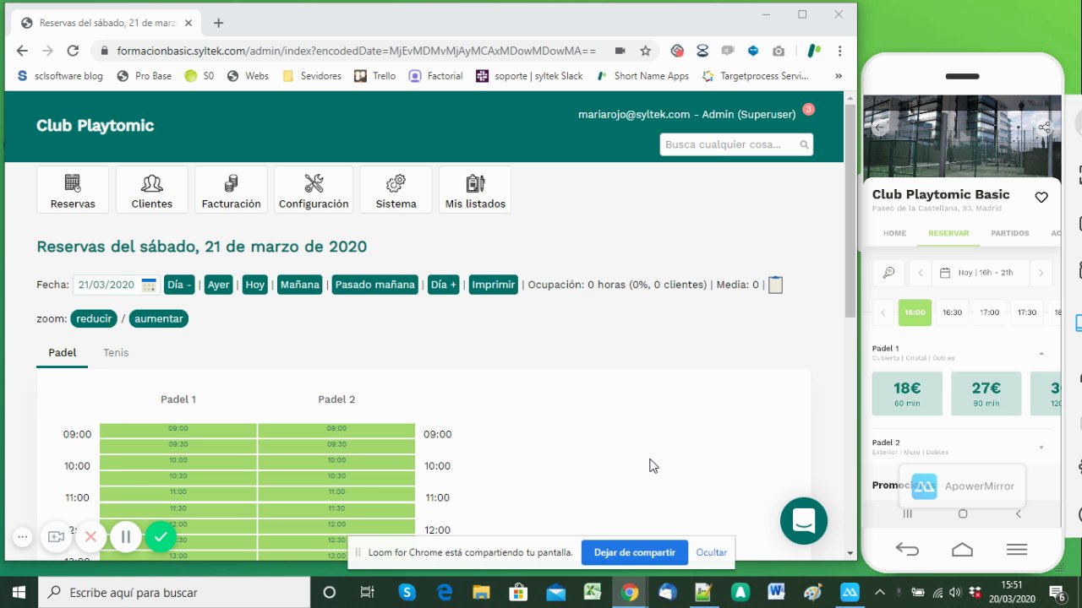Choose the 18€ 60 min booking option
The image size is (1082, 608).
pos(907,393)
